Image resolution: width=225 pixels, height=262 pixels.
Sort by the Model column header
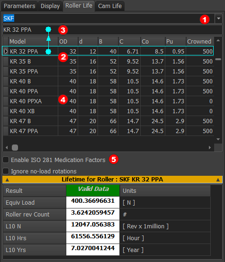pyautogui.click(x=33, y=41)
